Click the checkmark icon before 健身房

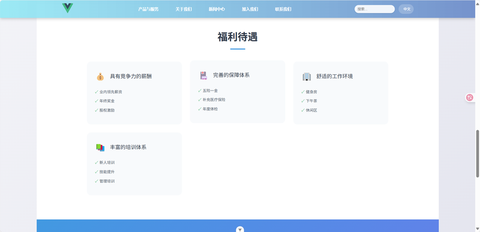[303, 92]
